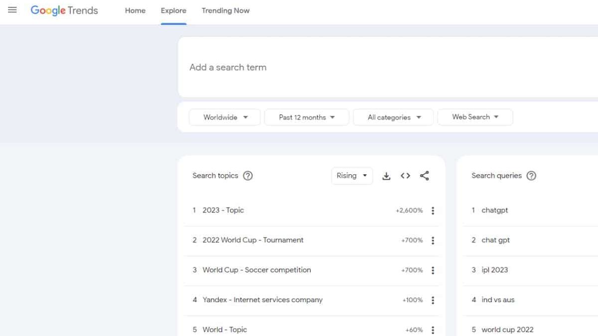The height and width of the screenshot is (336, 598).
Task: Open 2022 World Cup - Tournament topic
Action: tap(253, 240)
